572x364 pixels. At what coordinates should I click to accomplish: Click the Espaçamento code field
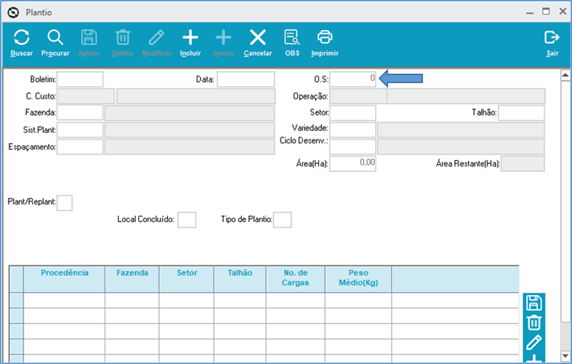[80, 147]
